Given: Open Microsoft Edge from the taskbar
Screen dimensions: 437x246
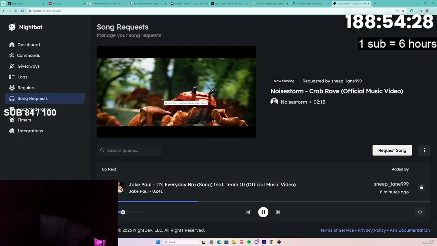Looking at the screenshot, I should point(219,242).
